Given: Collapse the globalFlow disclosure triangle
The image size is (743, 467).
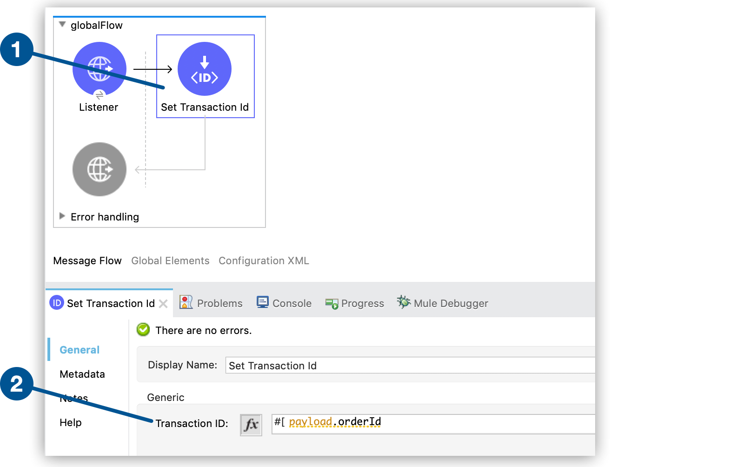Looking at the screenshot, I should coord(62,25).
